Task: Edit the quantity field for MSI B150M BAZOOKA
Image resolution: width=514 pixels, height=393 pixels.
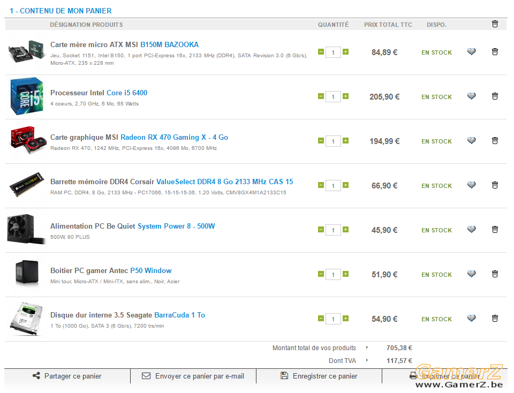Action: coord(333,52)
